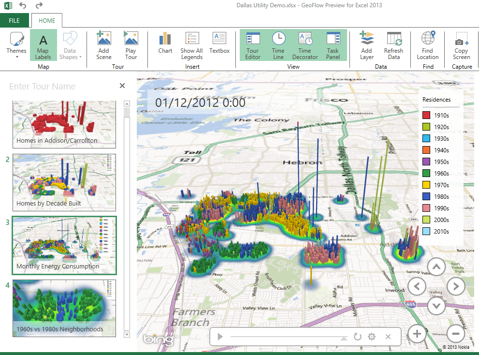This screenshot has width=479, height=355.
Task: Click the 1960s green legend swatch
Action: pos(426,173)
